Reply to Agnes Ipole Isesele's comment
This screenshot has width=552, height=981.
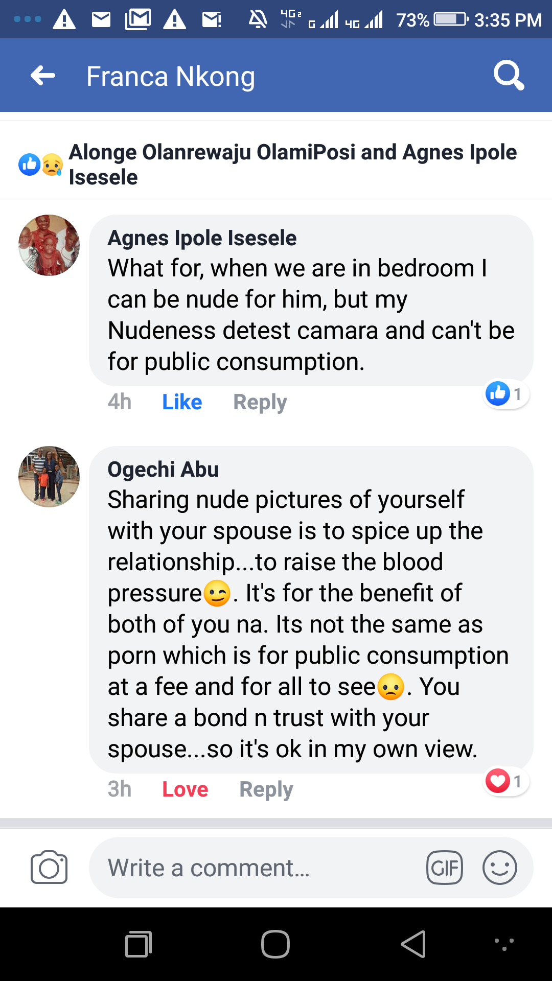[260, 402]
